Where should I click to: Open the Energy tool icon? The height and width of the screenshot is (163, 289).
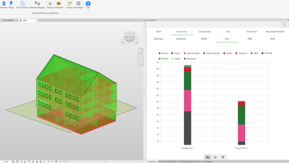(x=11, y=5)
